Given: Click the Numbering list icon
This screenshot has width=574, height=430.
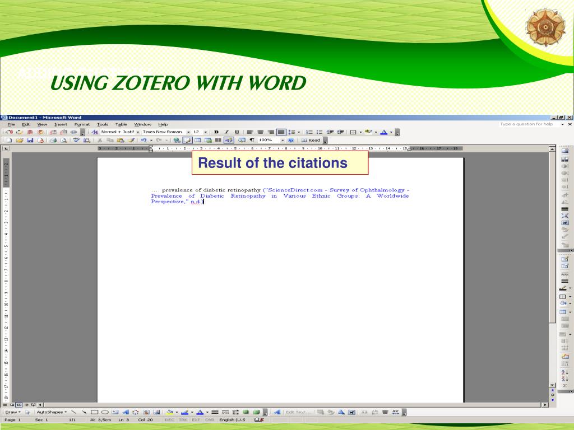Looking at the screenshot, I should [x=309, y=132].
